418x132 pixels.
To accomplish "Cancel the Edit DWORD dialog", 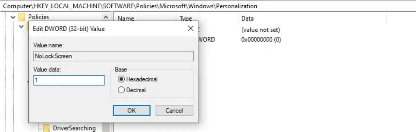I will click(174, 110).
